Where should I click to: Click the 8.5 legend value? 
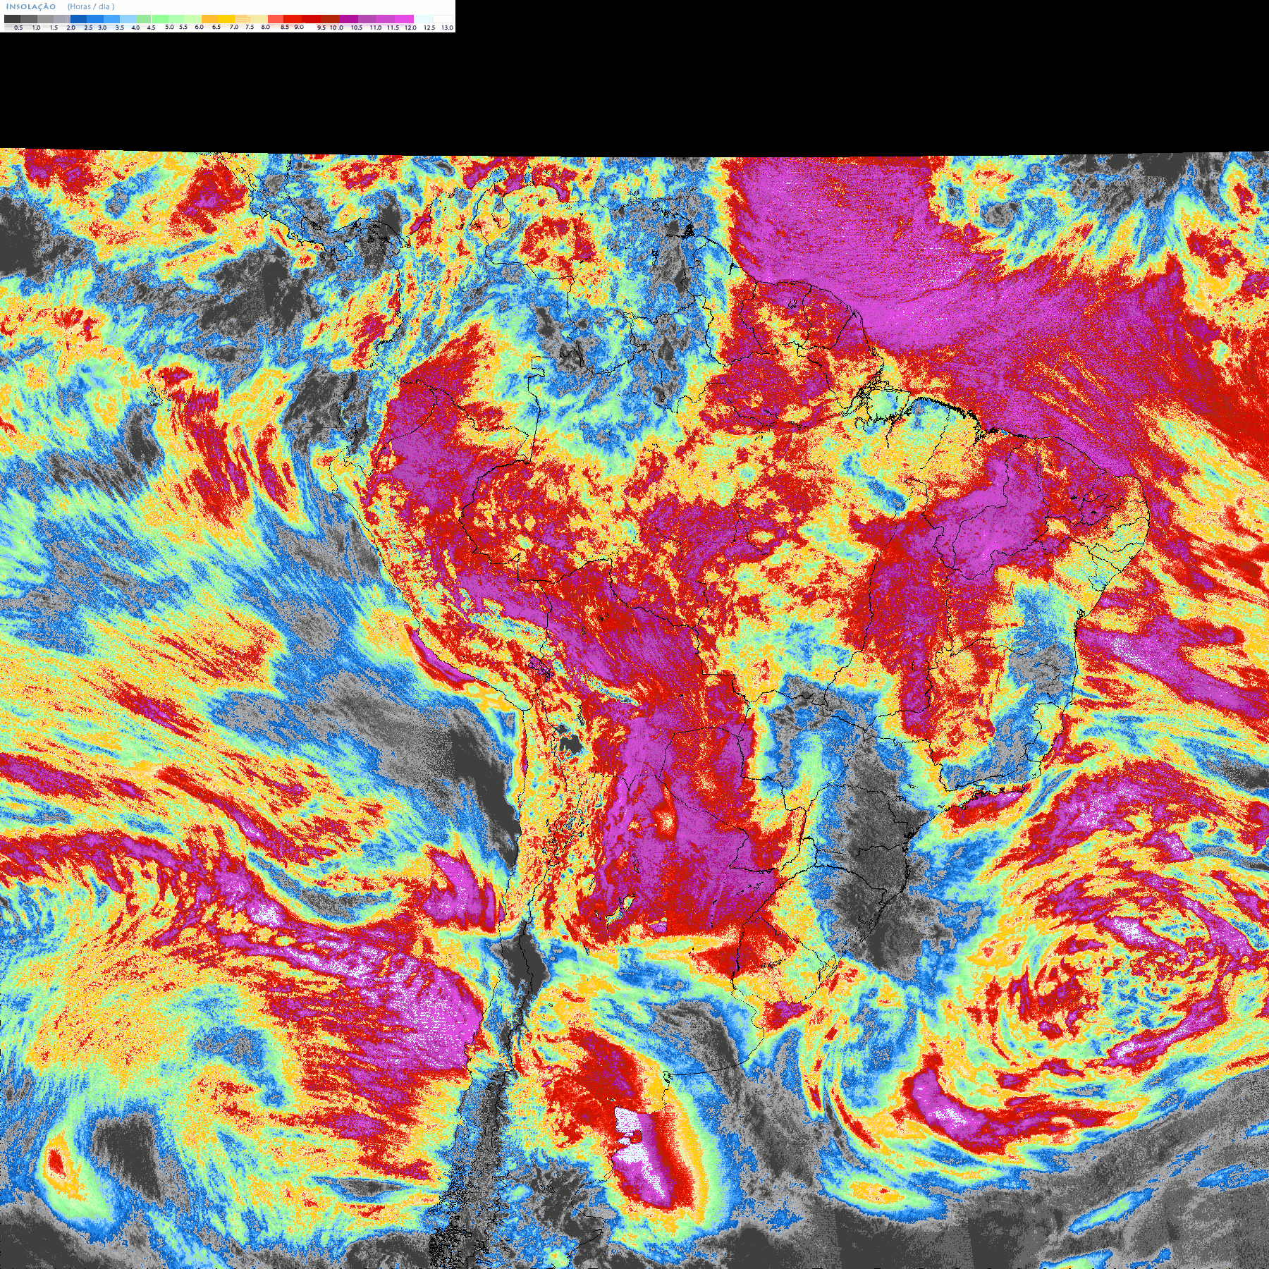point(285,27)
